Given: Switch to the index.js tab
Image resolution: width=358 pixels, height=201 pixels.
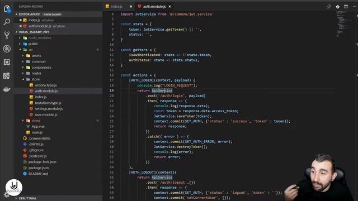Looking at the screenshot, I should pyautogui.click(x=116, y=7).
